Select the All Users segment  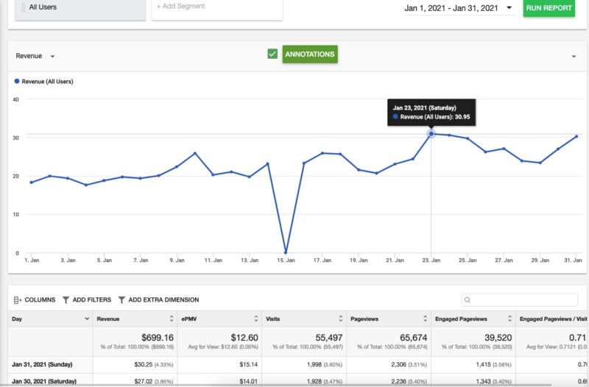80,9
